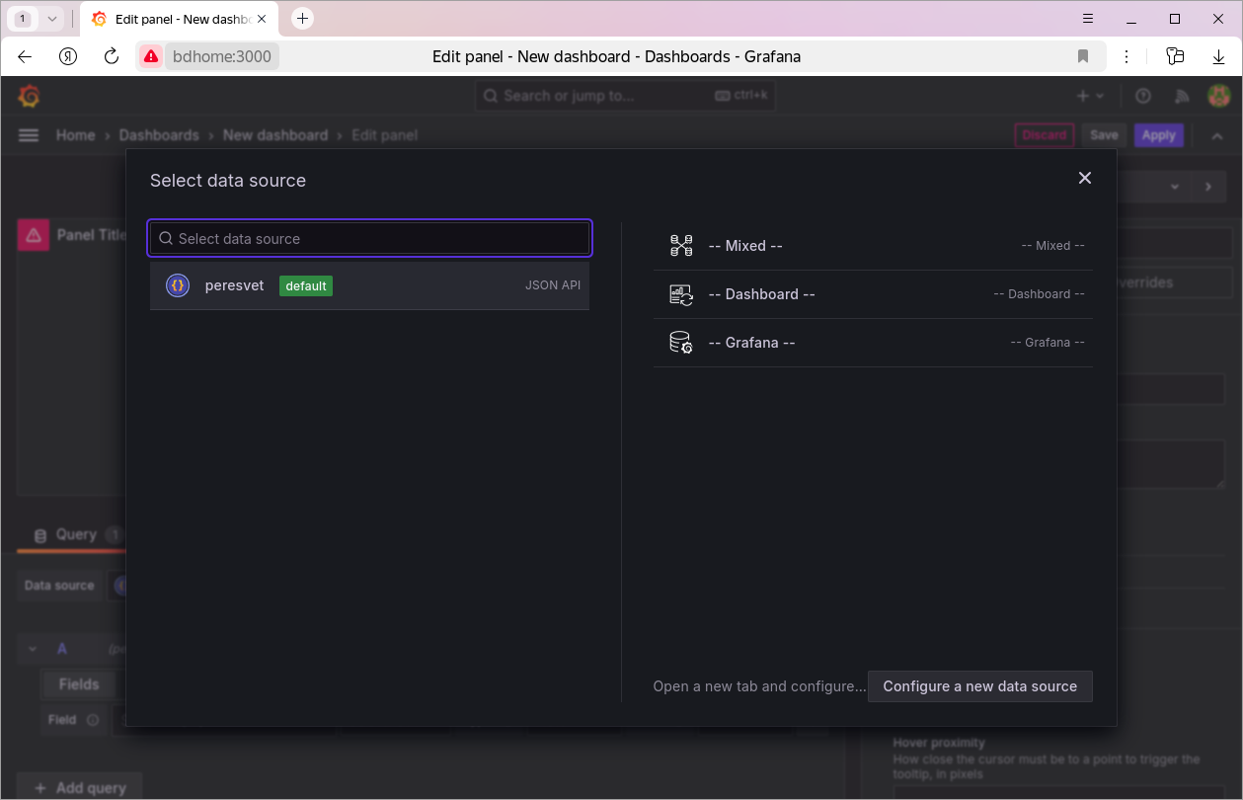1243x800 pixels.
Task: Click the Field info icon
Action: 94,720
